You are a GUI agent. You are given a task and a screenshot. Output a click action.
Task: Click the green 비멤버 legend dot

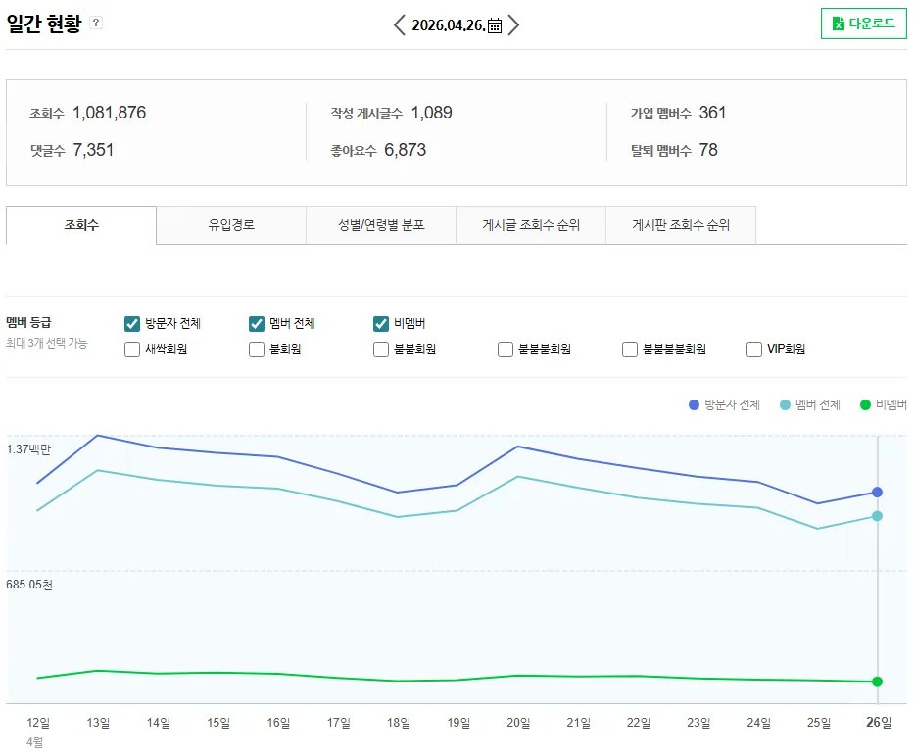click(865, 404)
